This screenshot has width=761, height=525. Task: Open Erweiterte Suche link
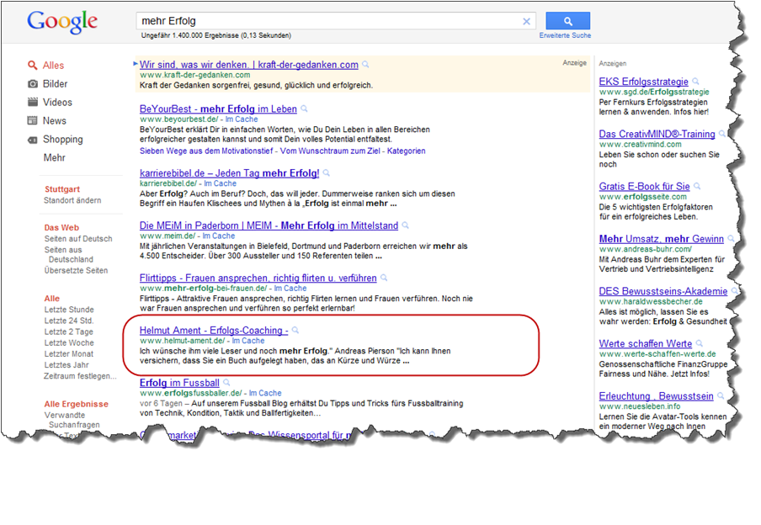[565, 35]
